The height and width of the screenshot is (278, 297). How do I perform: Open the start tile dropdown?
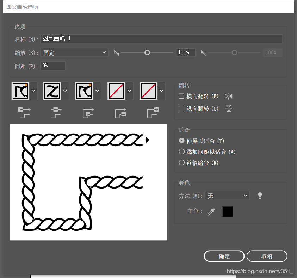[x=129, y=91]
